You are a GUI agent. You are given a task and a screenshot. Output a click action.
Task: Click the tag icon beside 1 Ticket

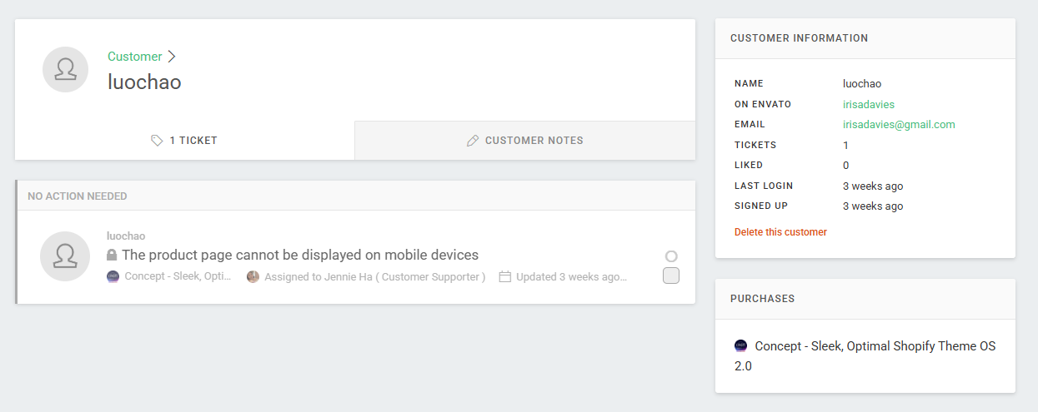tap(157, 141)
